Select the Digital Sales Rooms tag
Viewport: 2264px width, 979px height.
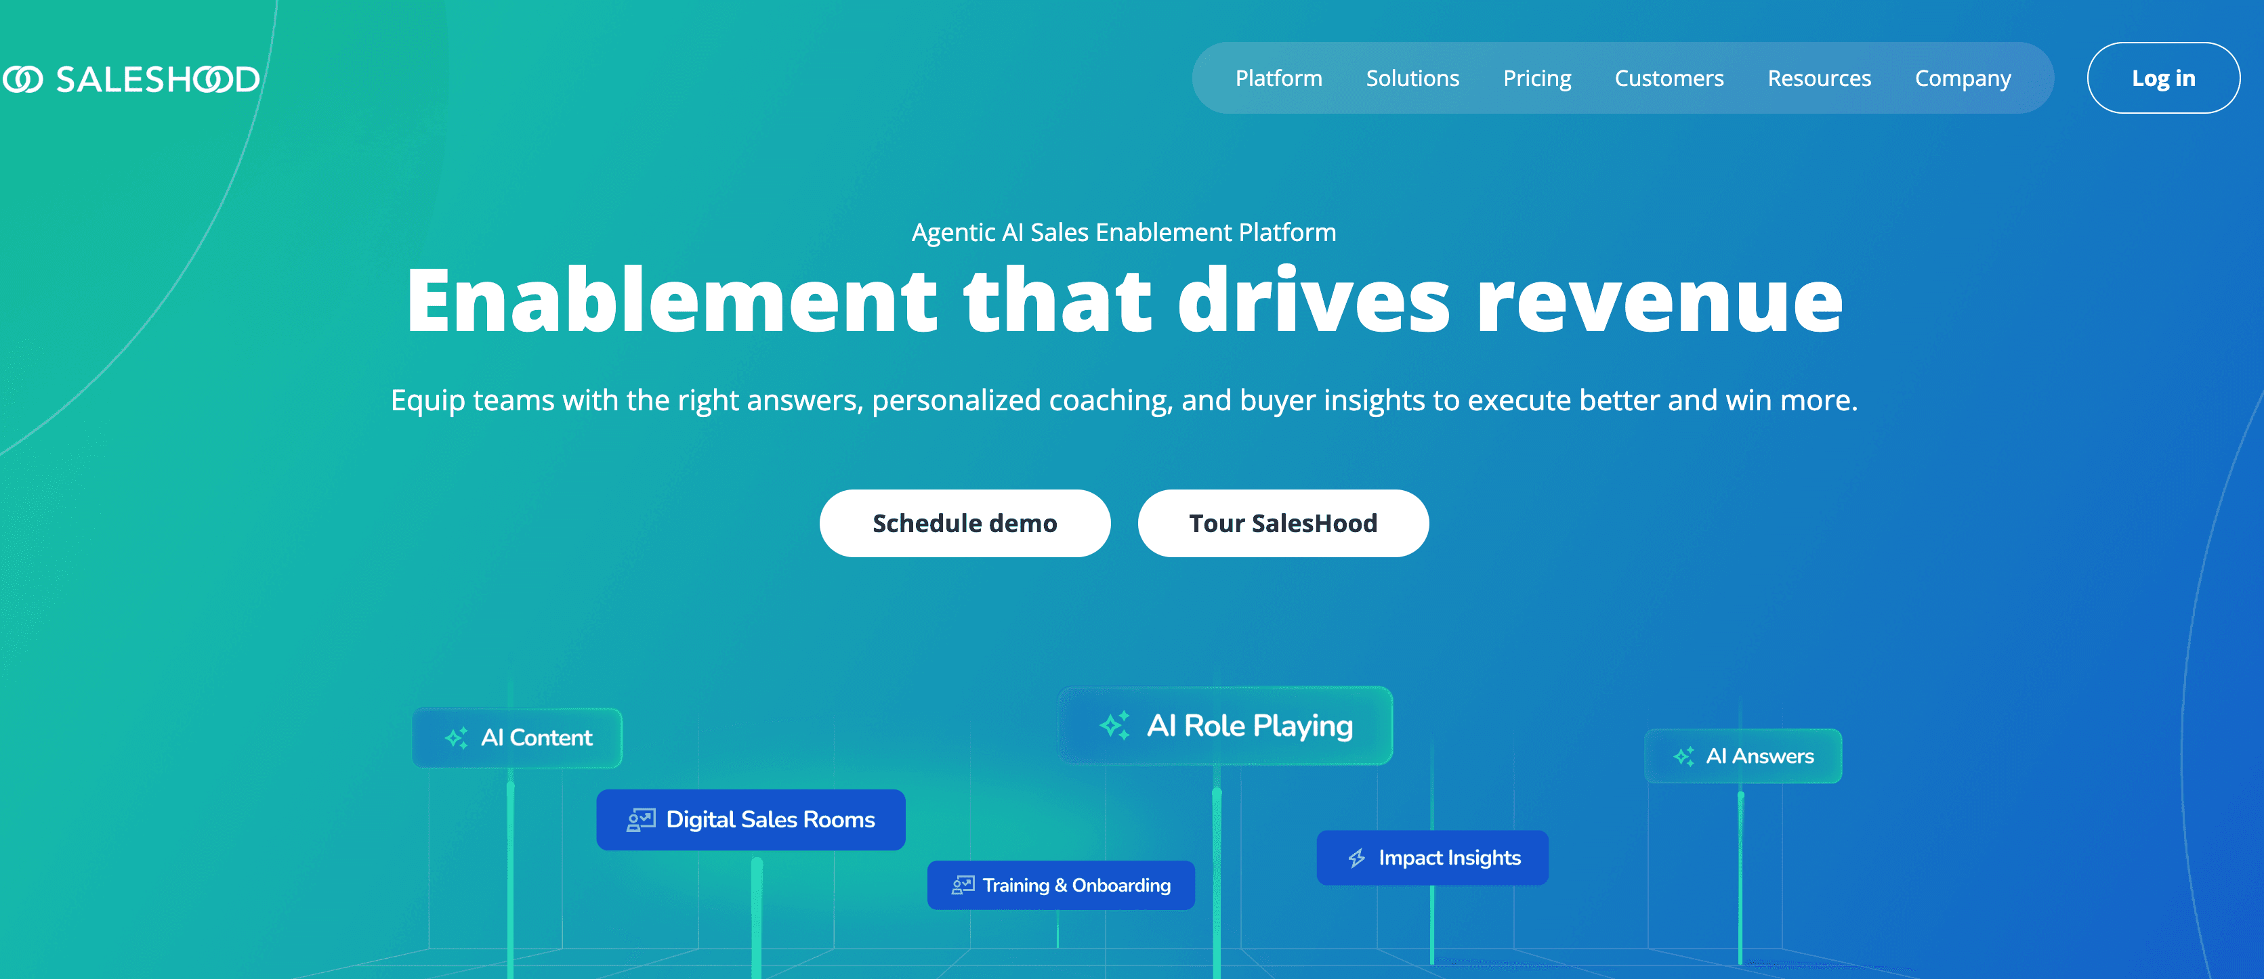click(769, 820)
